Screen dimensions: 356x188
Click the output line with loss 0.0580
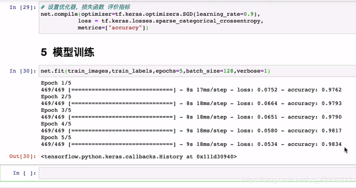[191, 131]
